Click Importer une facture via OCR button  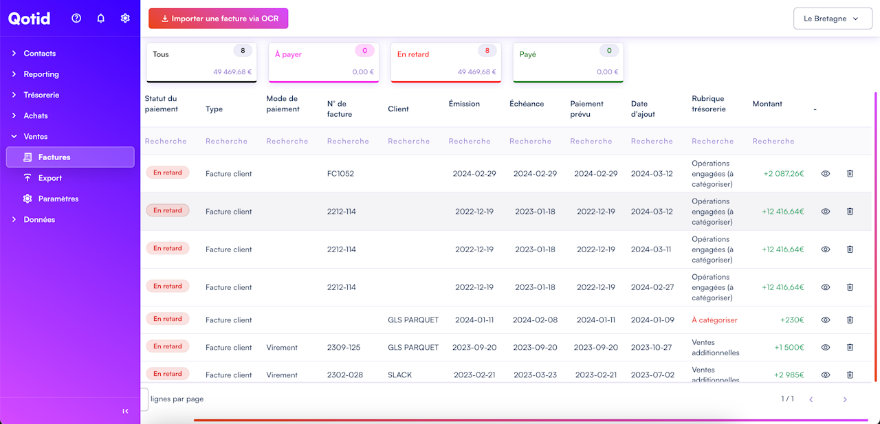pyautogui.click(x=218, y=19)
